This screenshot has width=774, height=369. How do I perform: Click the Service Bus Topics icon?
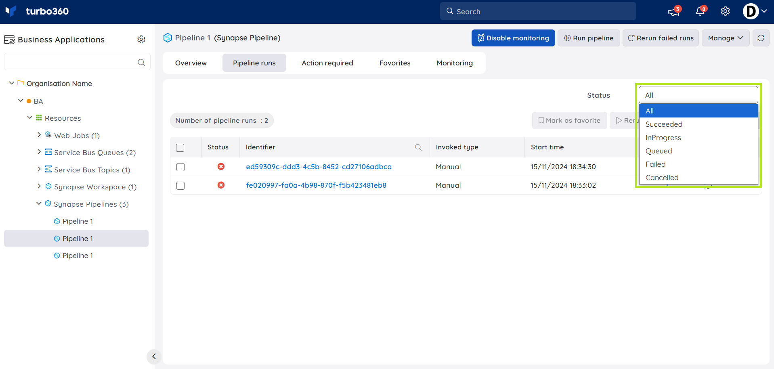click(48, 169)
